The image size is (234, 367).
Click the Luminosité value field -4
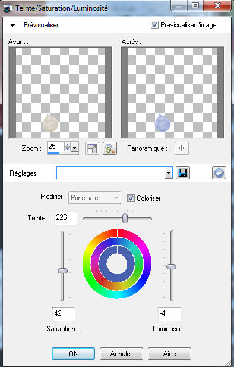[169, 314]
